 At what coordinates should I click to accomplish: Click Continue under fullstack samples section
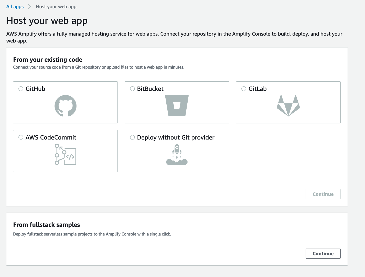[x=323, y=253]
